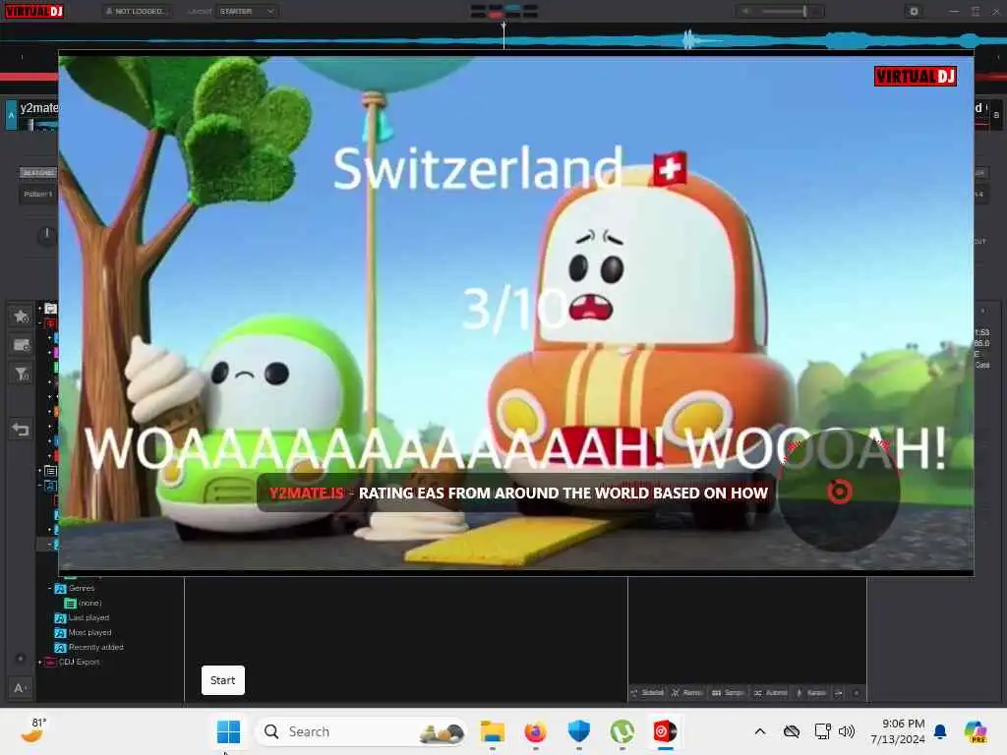Open the weather widget showing 81°

pos(32,730)
